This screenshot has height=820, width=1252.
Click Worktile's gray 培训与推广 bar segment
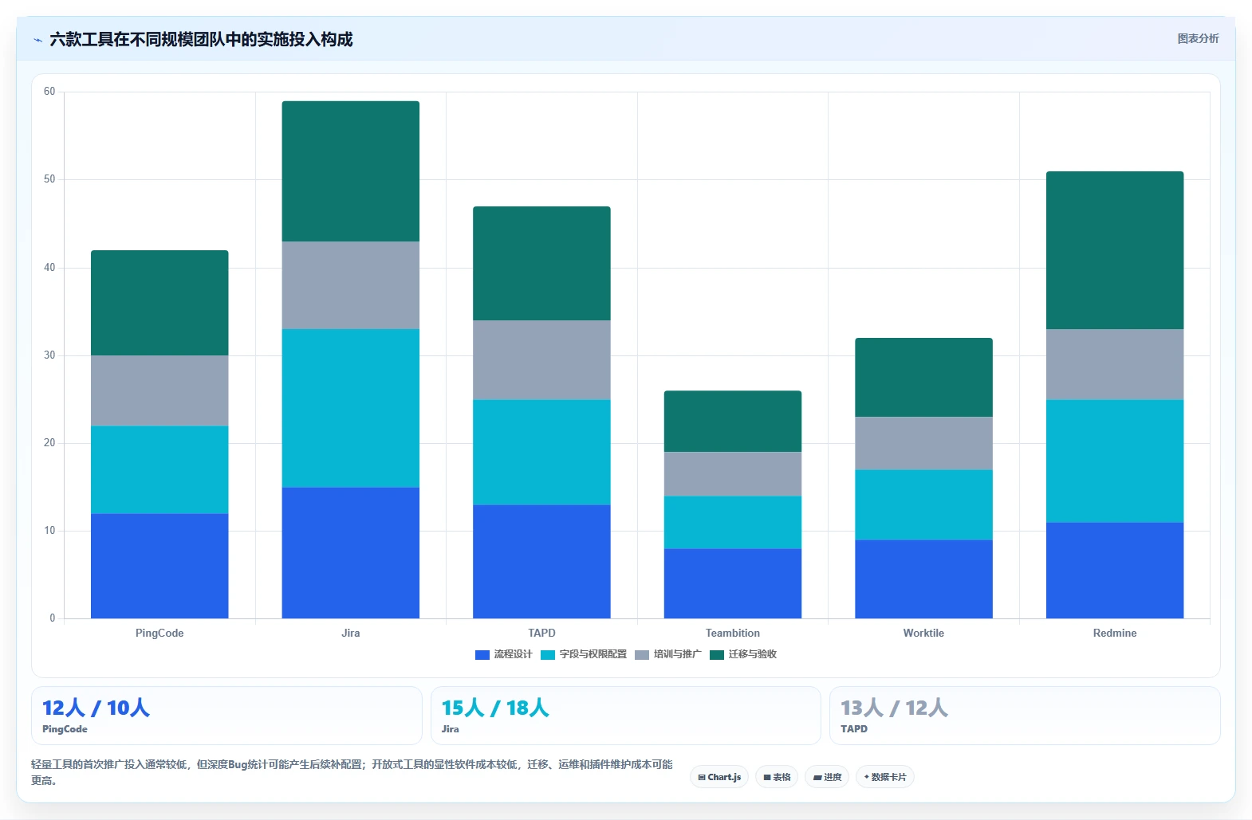pos(923,443)
